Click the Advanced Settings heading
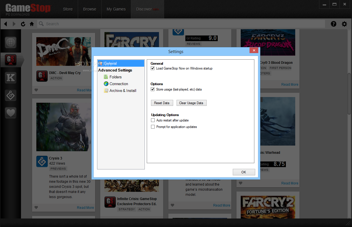Image resolution: width=352 pixels, height=227 pixels. point(115,70)
